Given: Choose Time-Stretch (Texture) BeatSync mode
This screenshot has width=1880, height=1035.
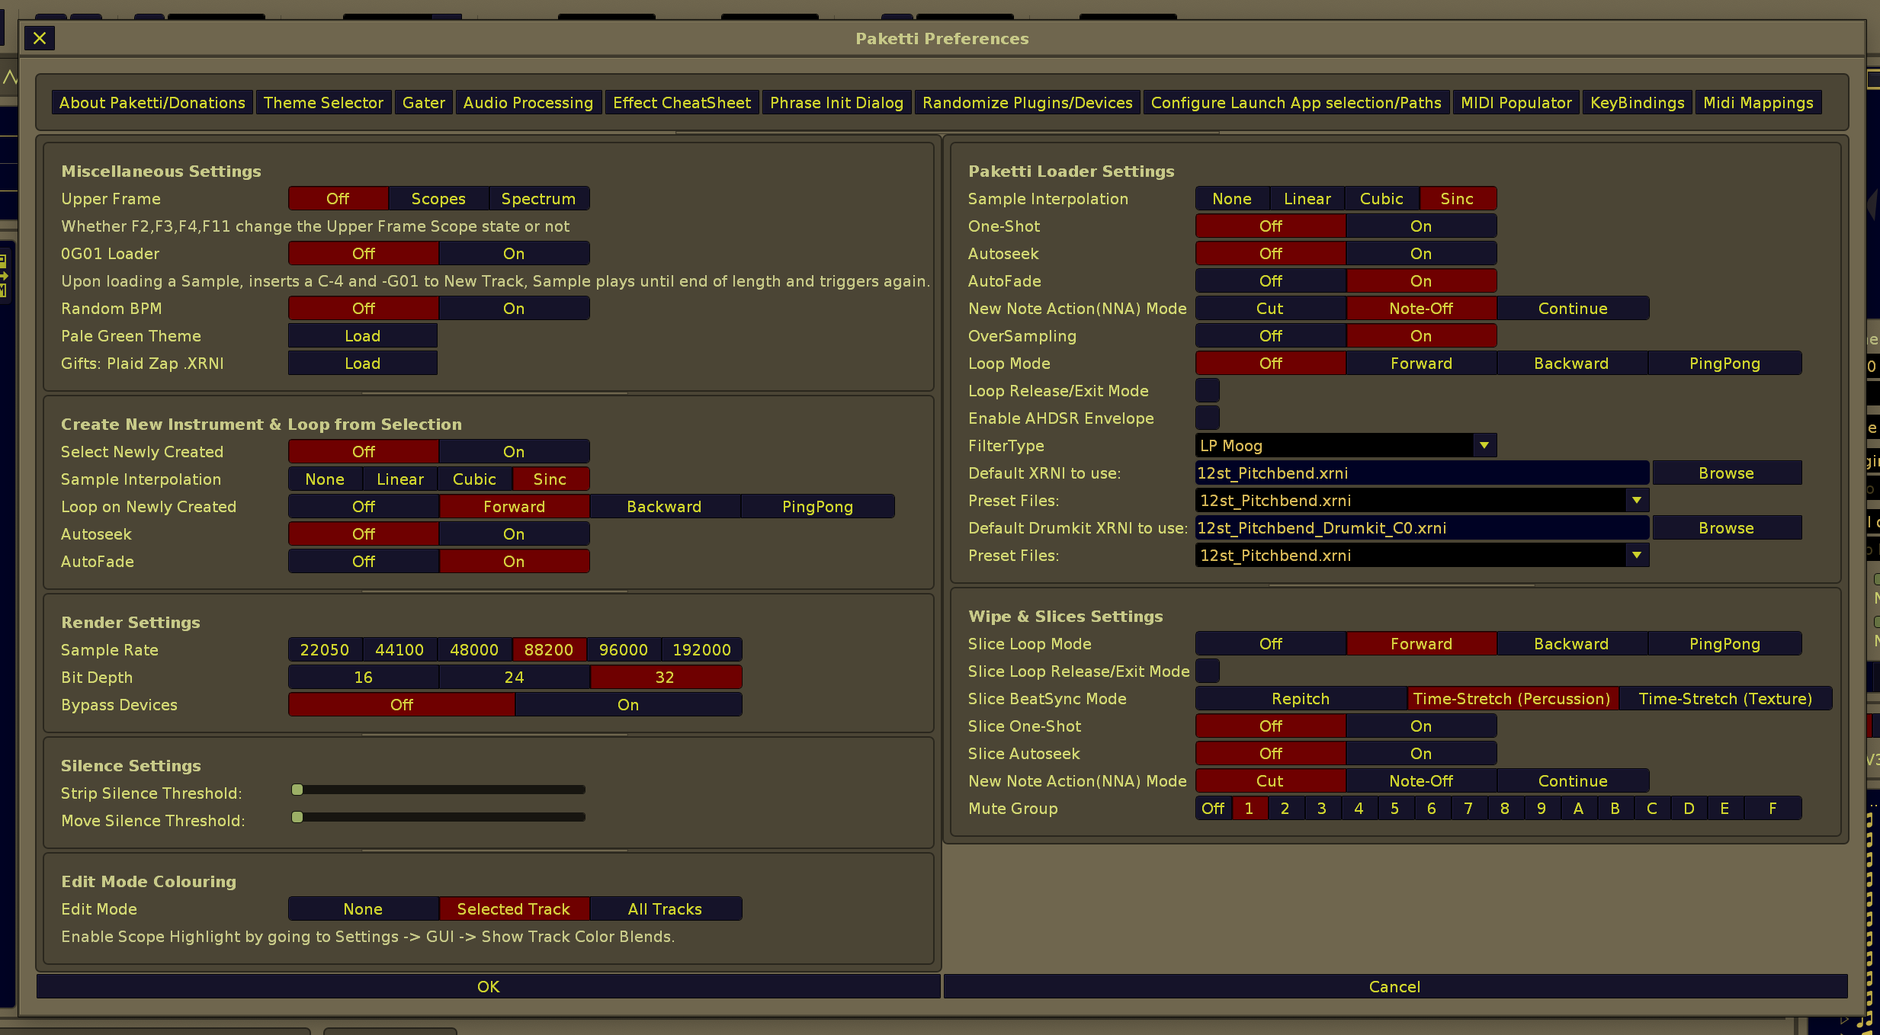Looking at the screenshot, I should click(1724, 698).
